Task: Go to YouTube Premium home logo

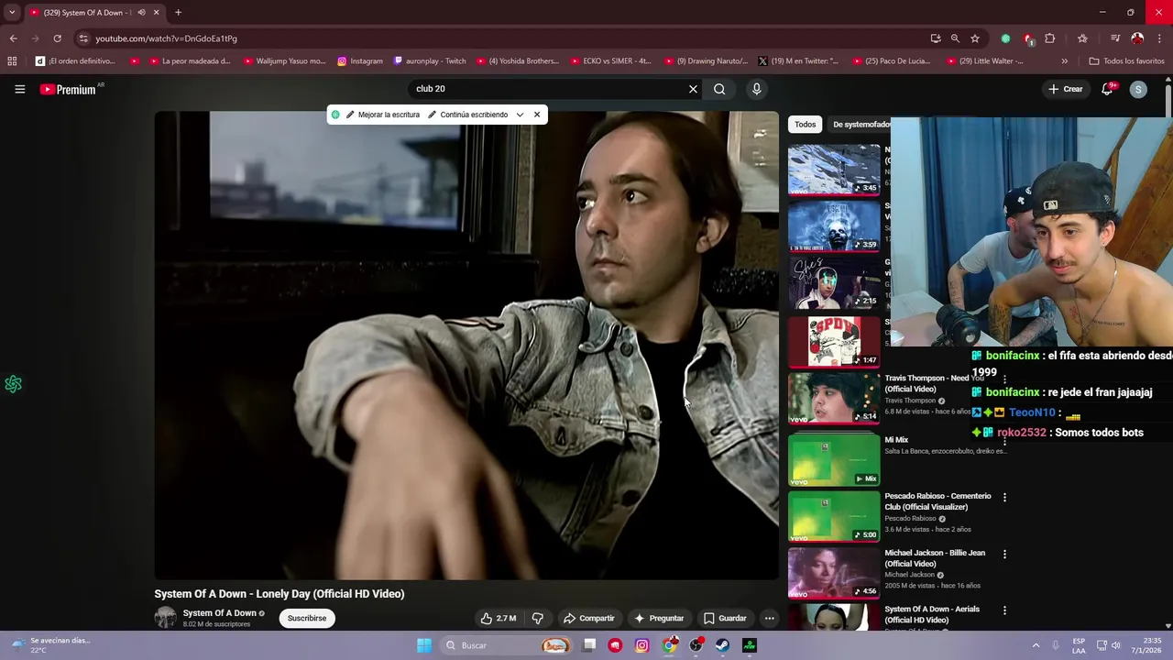Action: point(68,89)
